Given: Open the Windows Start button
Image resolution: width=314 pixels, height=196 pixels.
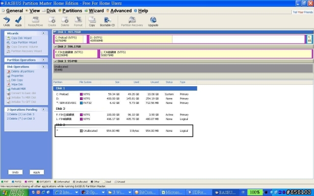Looking at the screenshot, I should click(14, 193).
